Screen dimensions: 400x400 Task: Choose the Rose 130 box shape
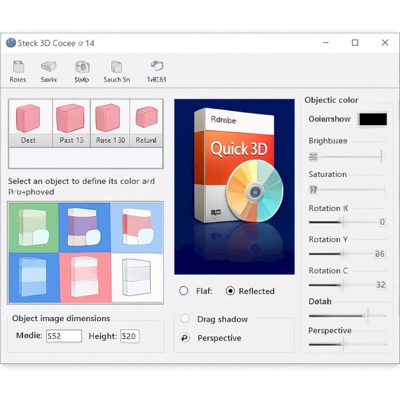click(x=109, y=118)
